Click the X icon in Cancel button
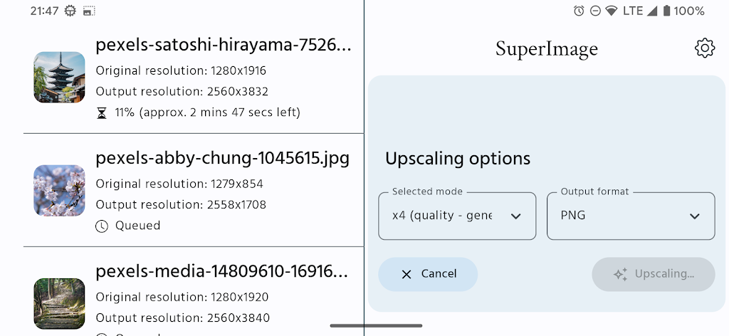 (407, 274)
